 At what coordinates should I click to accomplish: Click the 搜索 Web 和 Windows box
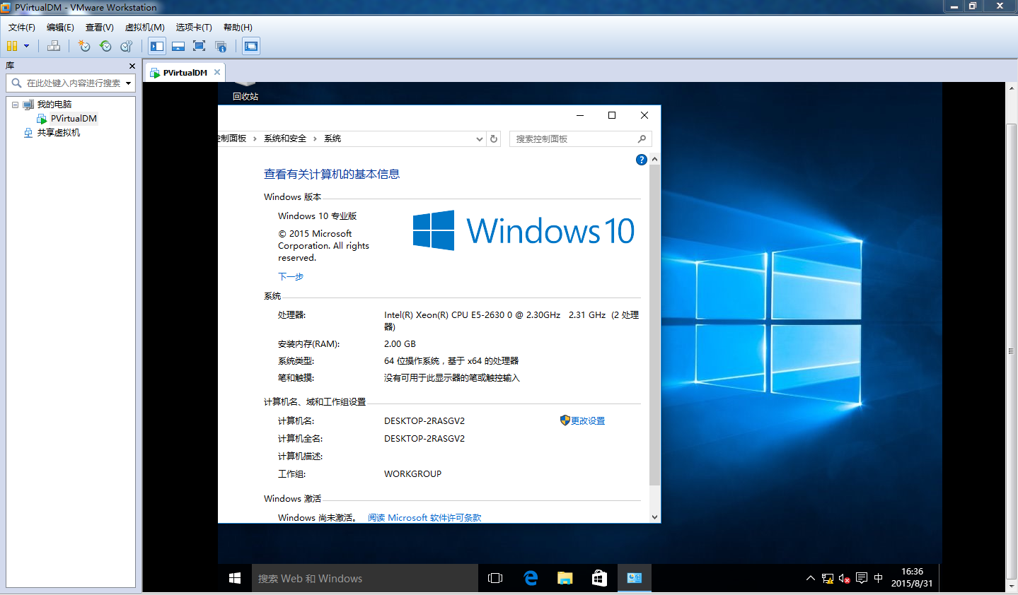click(365, 578)
